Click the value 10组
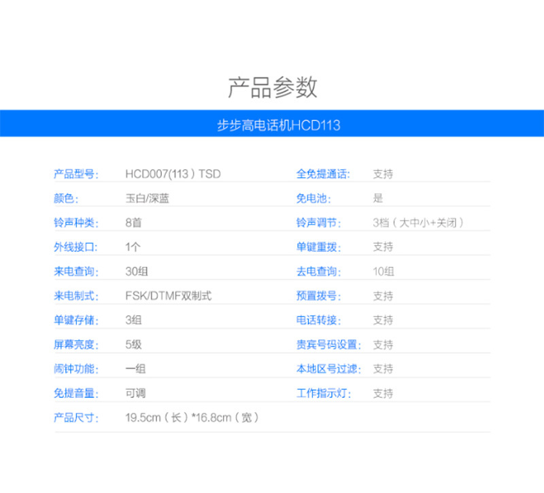544x493 pixels. [384, 272]
